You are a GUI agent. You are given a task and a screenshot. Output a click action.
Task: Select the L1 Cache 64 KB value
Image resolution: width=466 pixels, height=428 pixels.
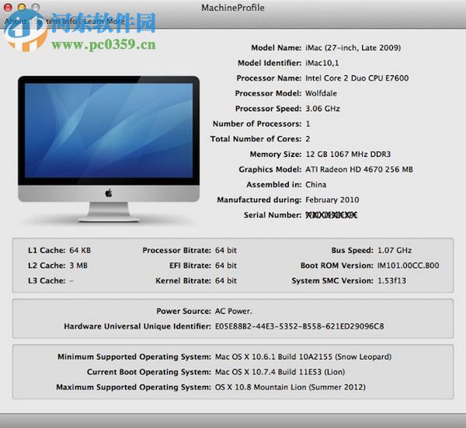pyautogui.click(x=80, y=250)
